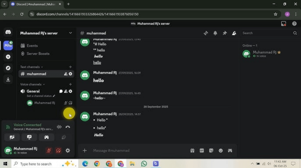Disconnect from voice with hang-up icon

[68, 127]
